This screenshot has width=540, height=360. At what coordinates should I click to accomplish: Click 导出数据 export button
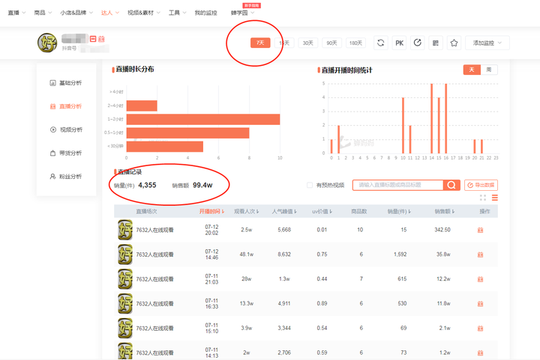pyautogui.click(x=481, y=185)
